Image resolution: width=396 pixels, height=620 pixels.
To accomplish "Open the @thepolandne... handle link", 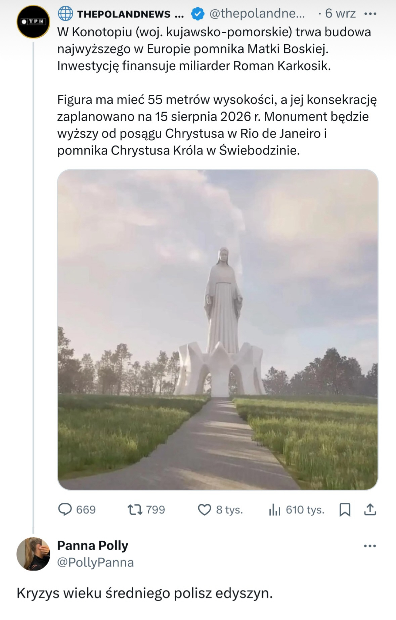I will 257,14.
